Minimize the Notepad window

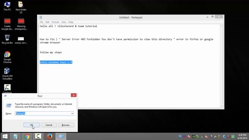(207, 17)
